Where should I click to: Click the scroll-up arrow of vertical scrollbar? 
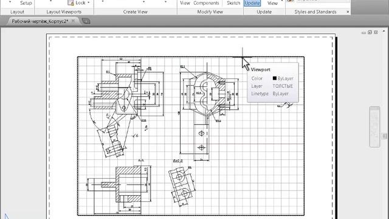click(x=384, y=31)
